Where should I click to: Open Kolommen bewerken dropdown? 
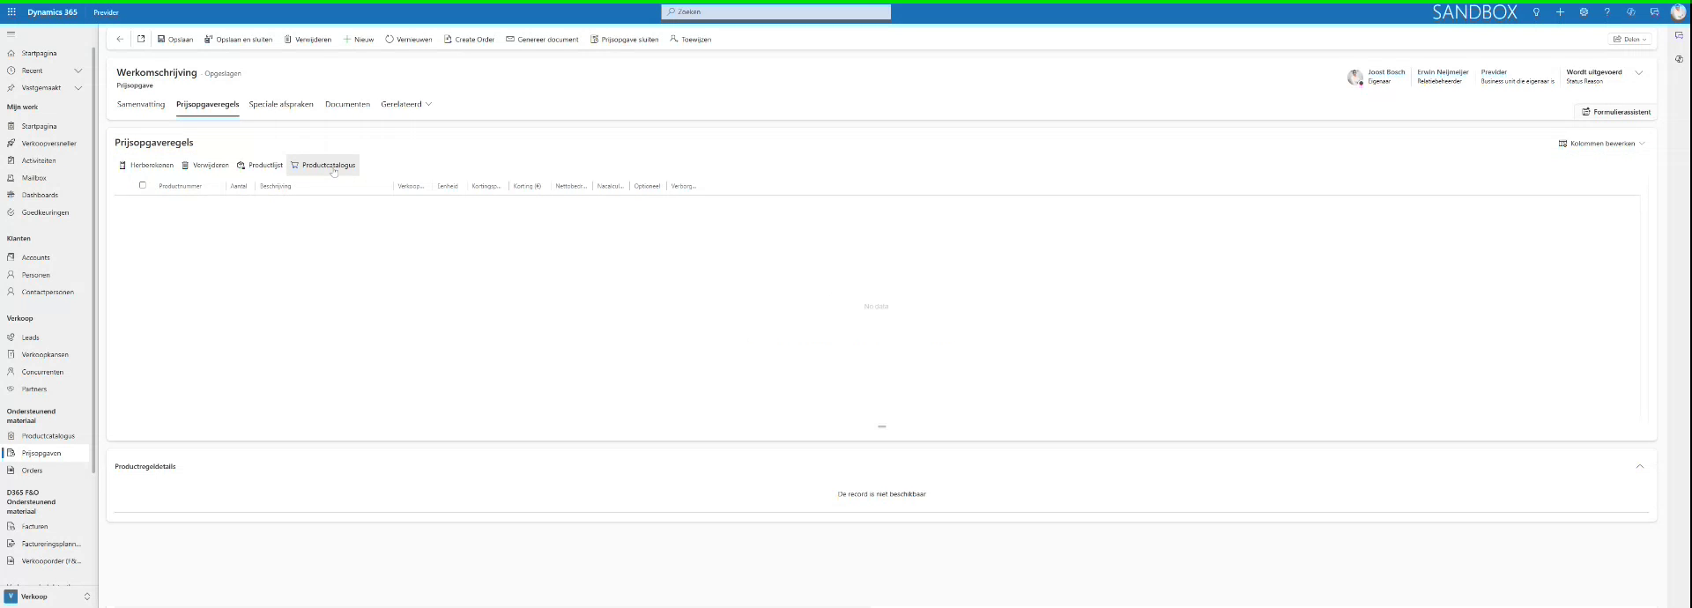[1601, 144]
